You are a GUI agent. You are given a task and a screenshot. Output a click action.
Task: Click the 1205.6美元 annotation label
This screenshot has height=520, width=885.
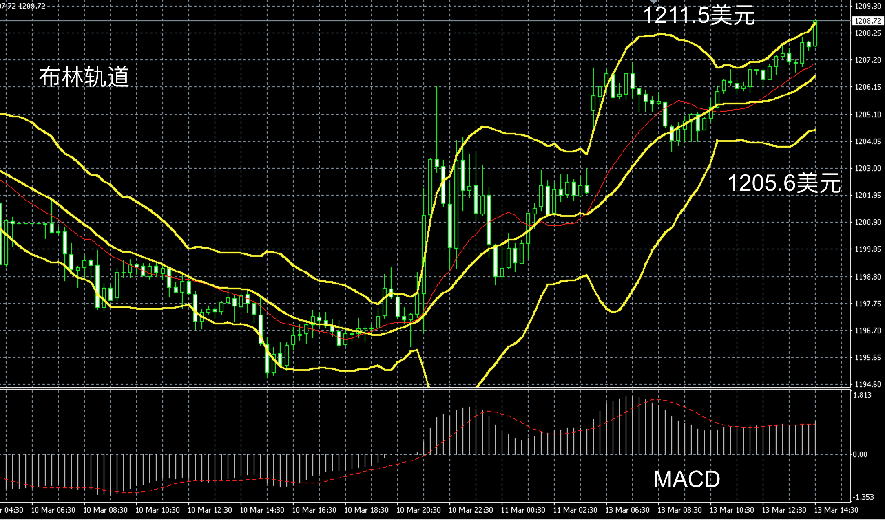pyautogui.click(x=784, y=183)
